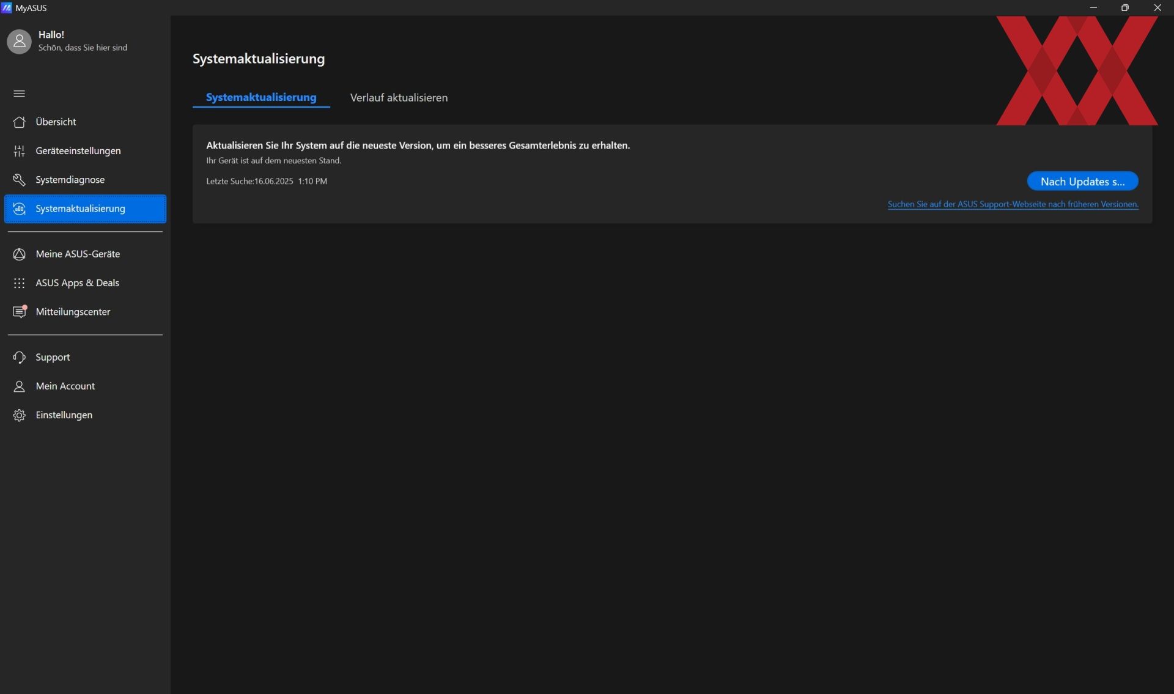Open Geräteeinstellungen from sidebar
The width and height of the screenshot is (1174, 694).
click(x=85, y=150)
